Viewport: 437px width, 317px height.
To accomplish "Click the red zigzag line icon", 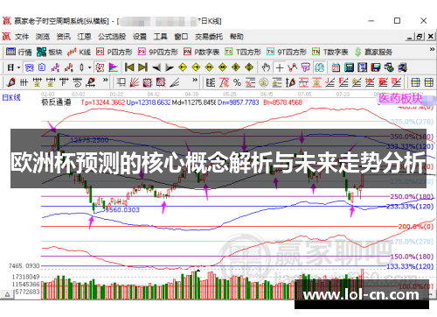I will [x=293, y=67].
